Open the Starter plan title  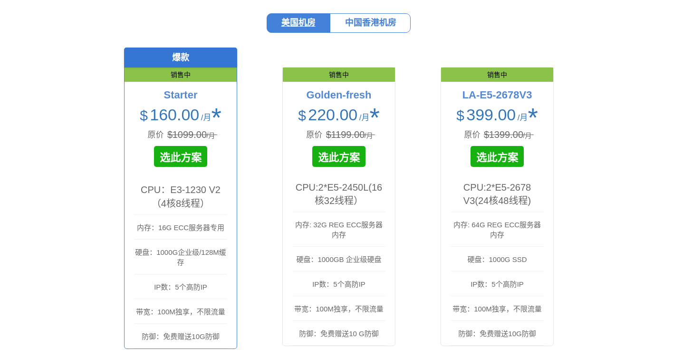[181, 95]
